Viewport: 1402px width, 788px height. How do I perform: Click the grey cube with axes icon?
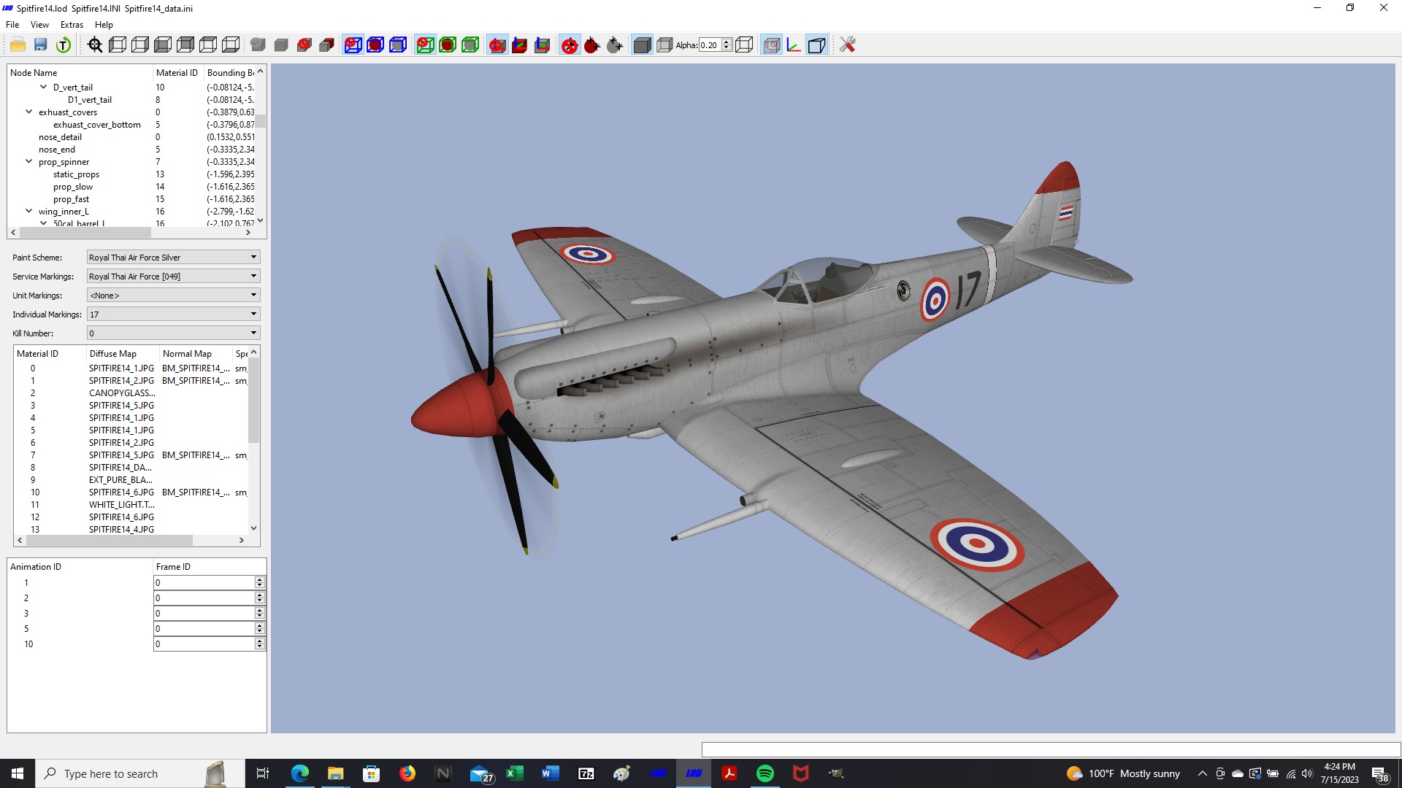[x=542, y=45]
